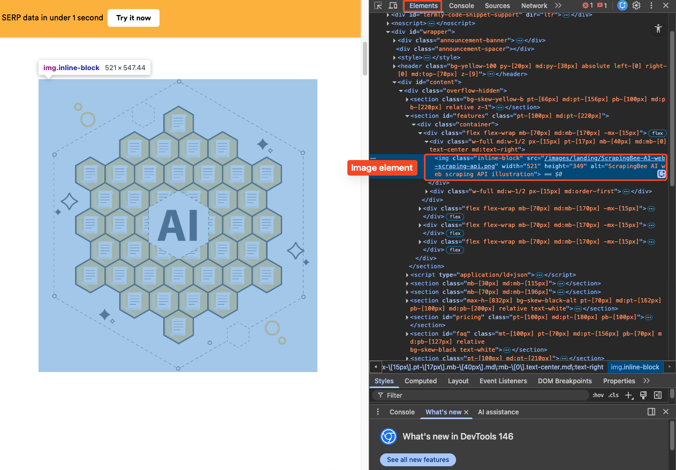Click See all new features button
676x470 pixels.
(x=417, y=459)
